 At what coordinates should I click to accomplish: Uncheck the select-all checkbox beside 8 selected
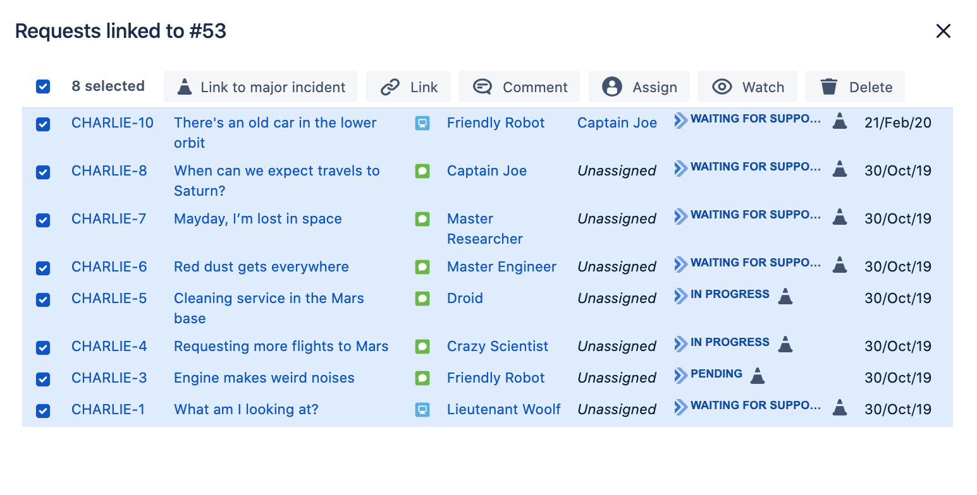43,86
